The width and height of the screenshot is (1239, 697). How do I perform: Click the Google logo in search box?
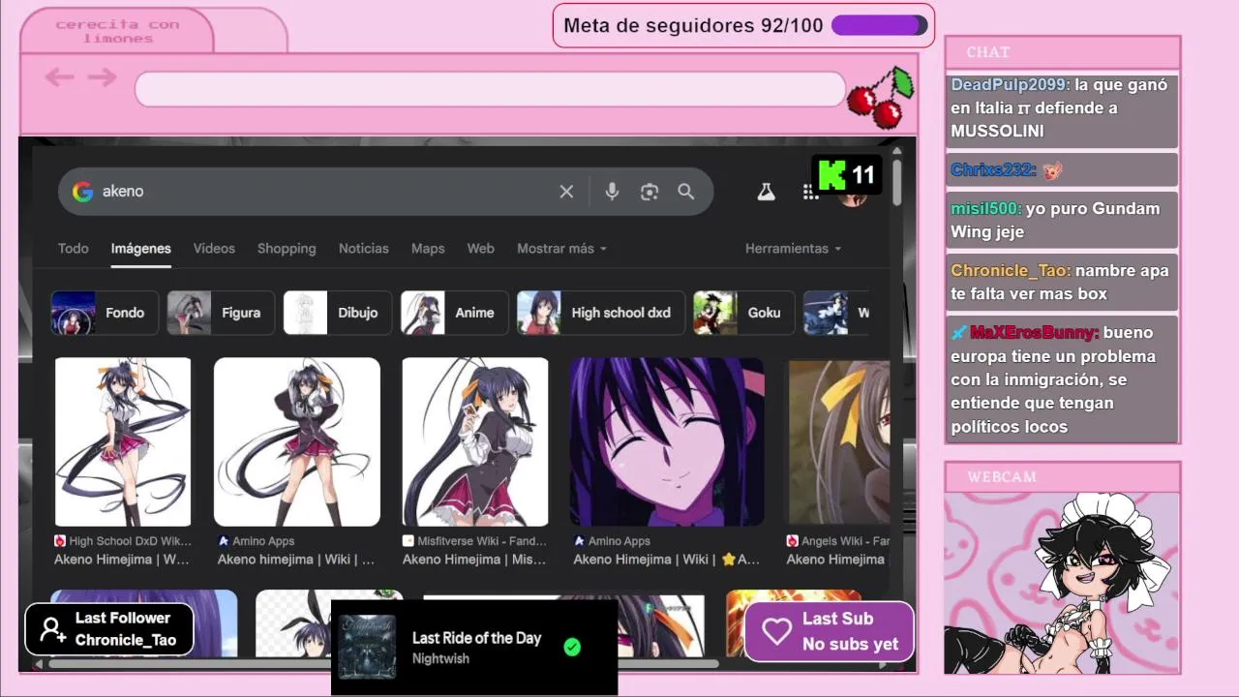pos(83,192)
